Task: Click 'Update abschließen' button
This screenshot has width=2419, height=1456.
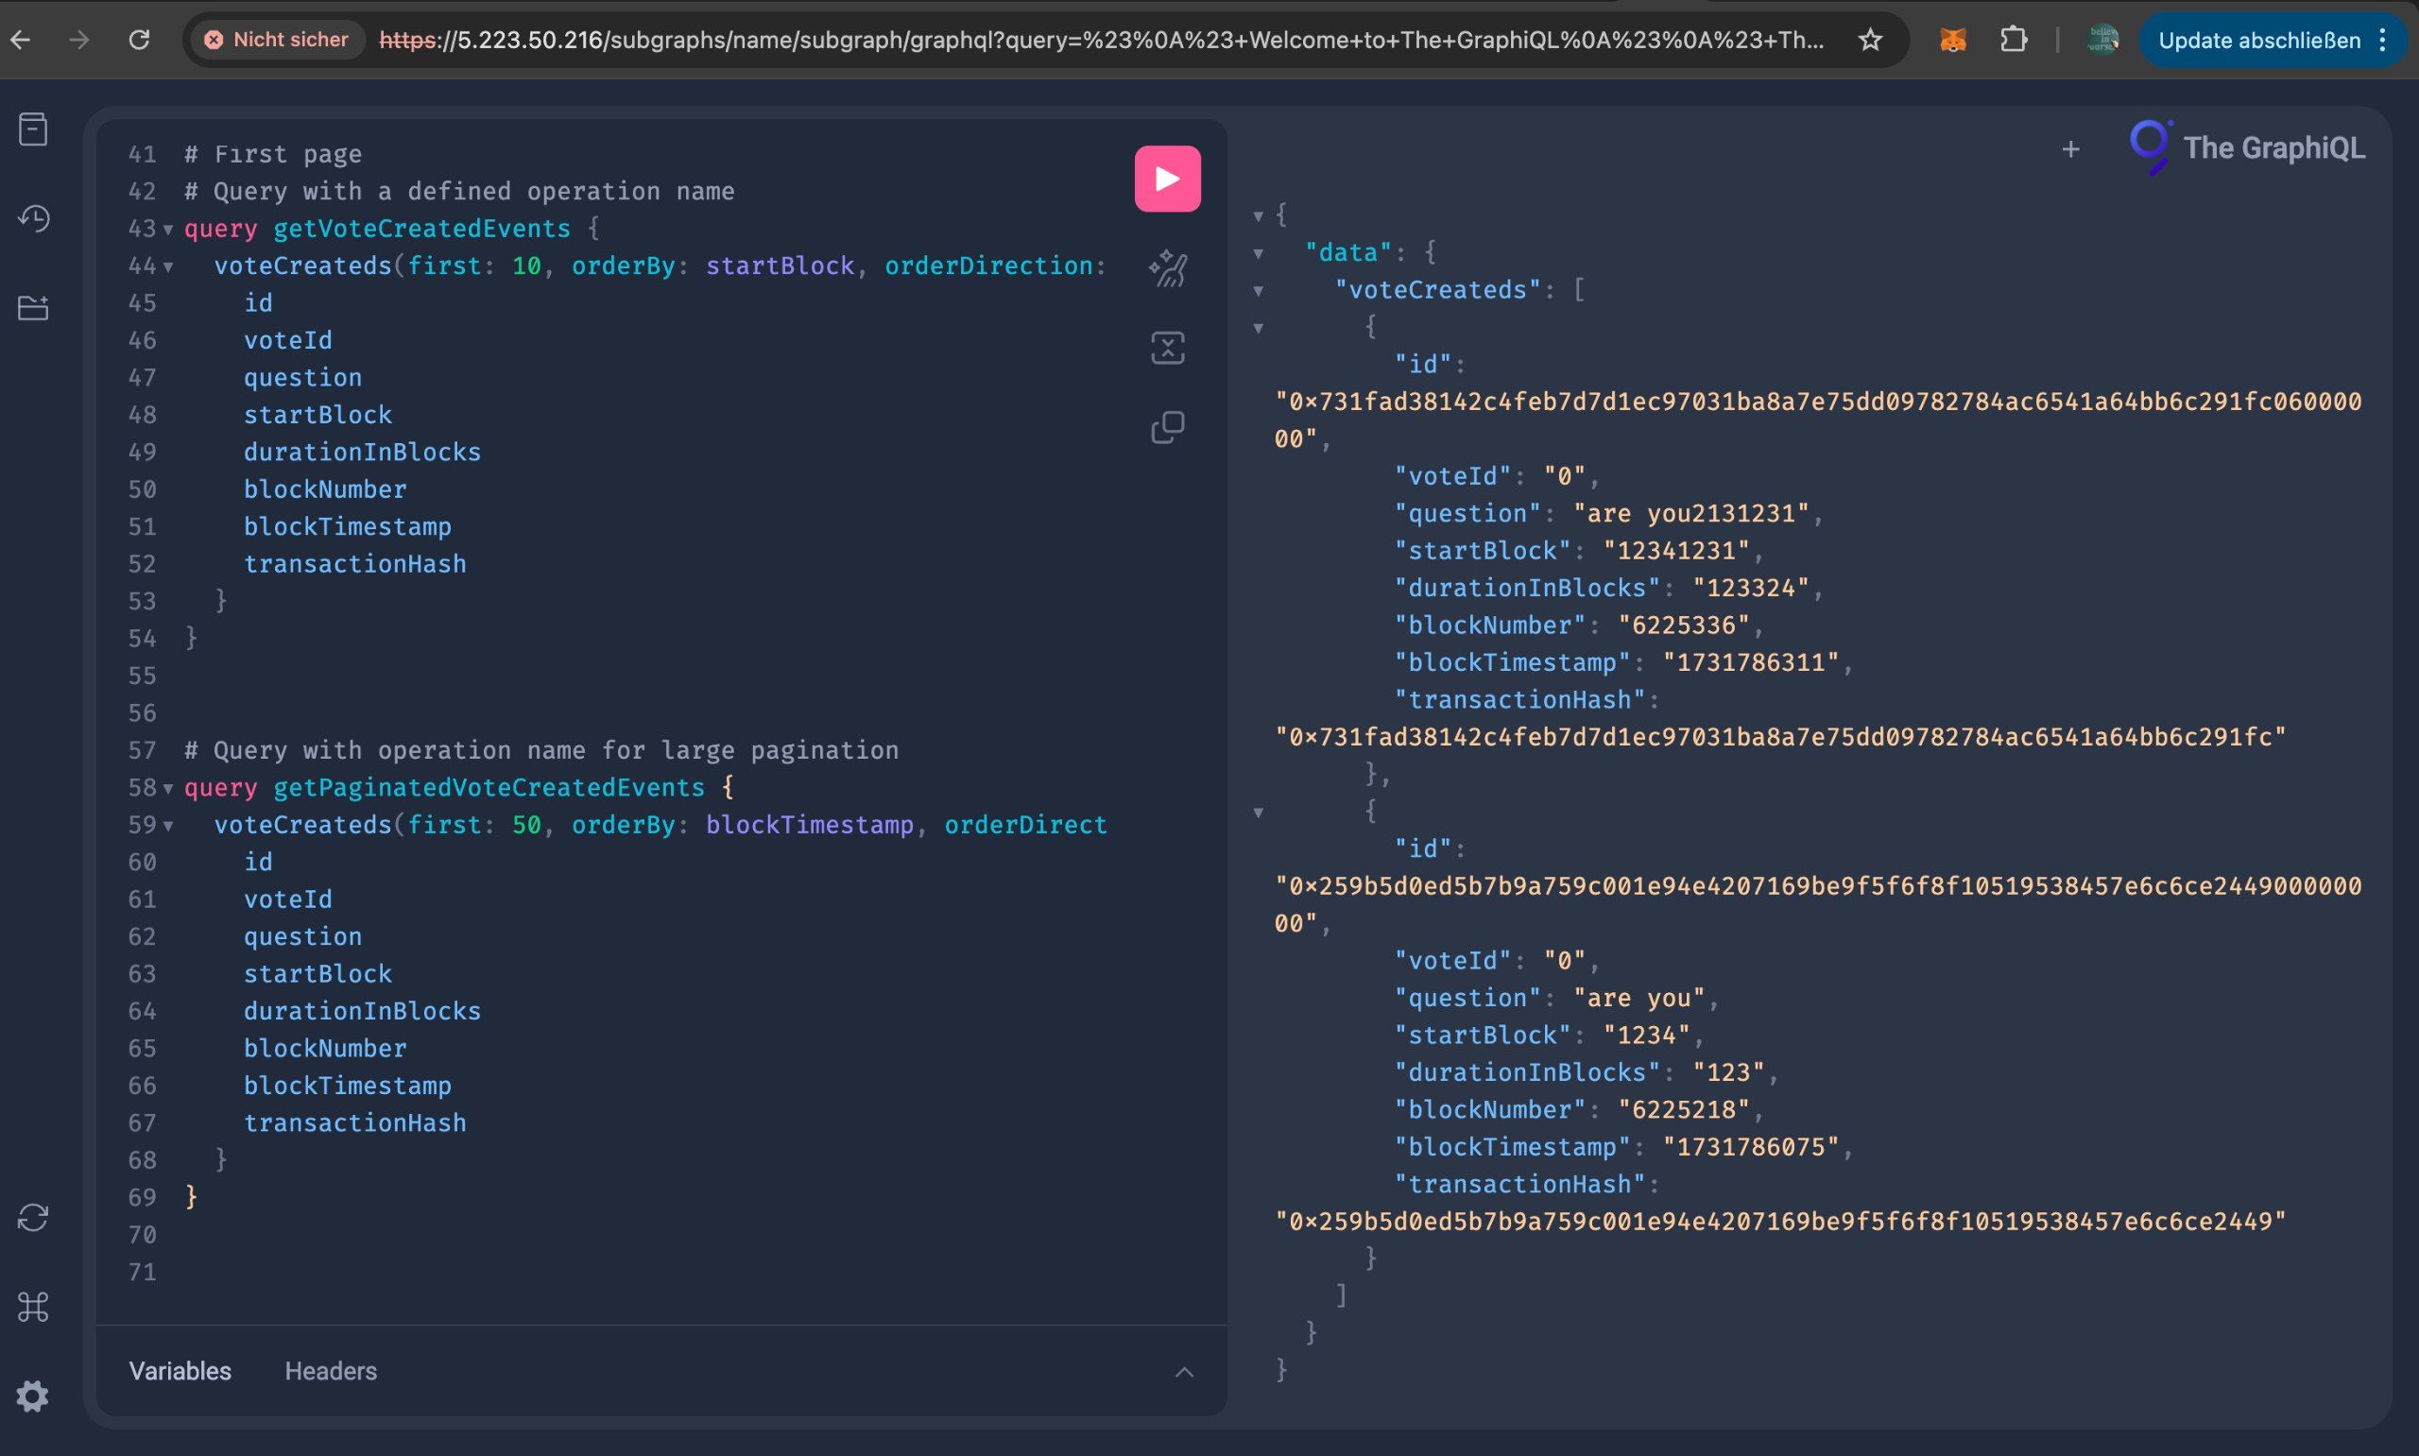Action: pyautogui.click(x=2258, y=41)
